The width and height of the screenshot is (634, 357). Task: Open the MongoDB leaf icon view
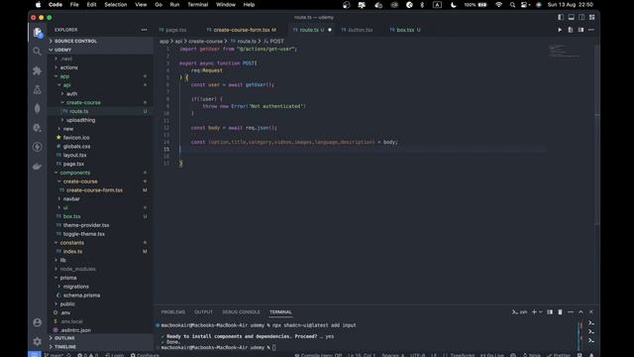tap(38, 108)
